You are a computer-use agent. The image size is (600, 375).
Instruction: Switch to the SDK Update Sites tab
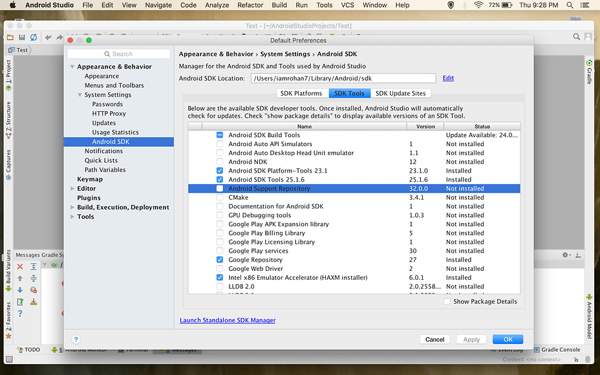(x=401, y=93)
